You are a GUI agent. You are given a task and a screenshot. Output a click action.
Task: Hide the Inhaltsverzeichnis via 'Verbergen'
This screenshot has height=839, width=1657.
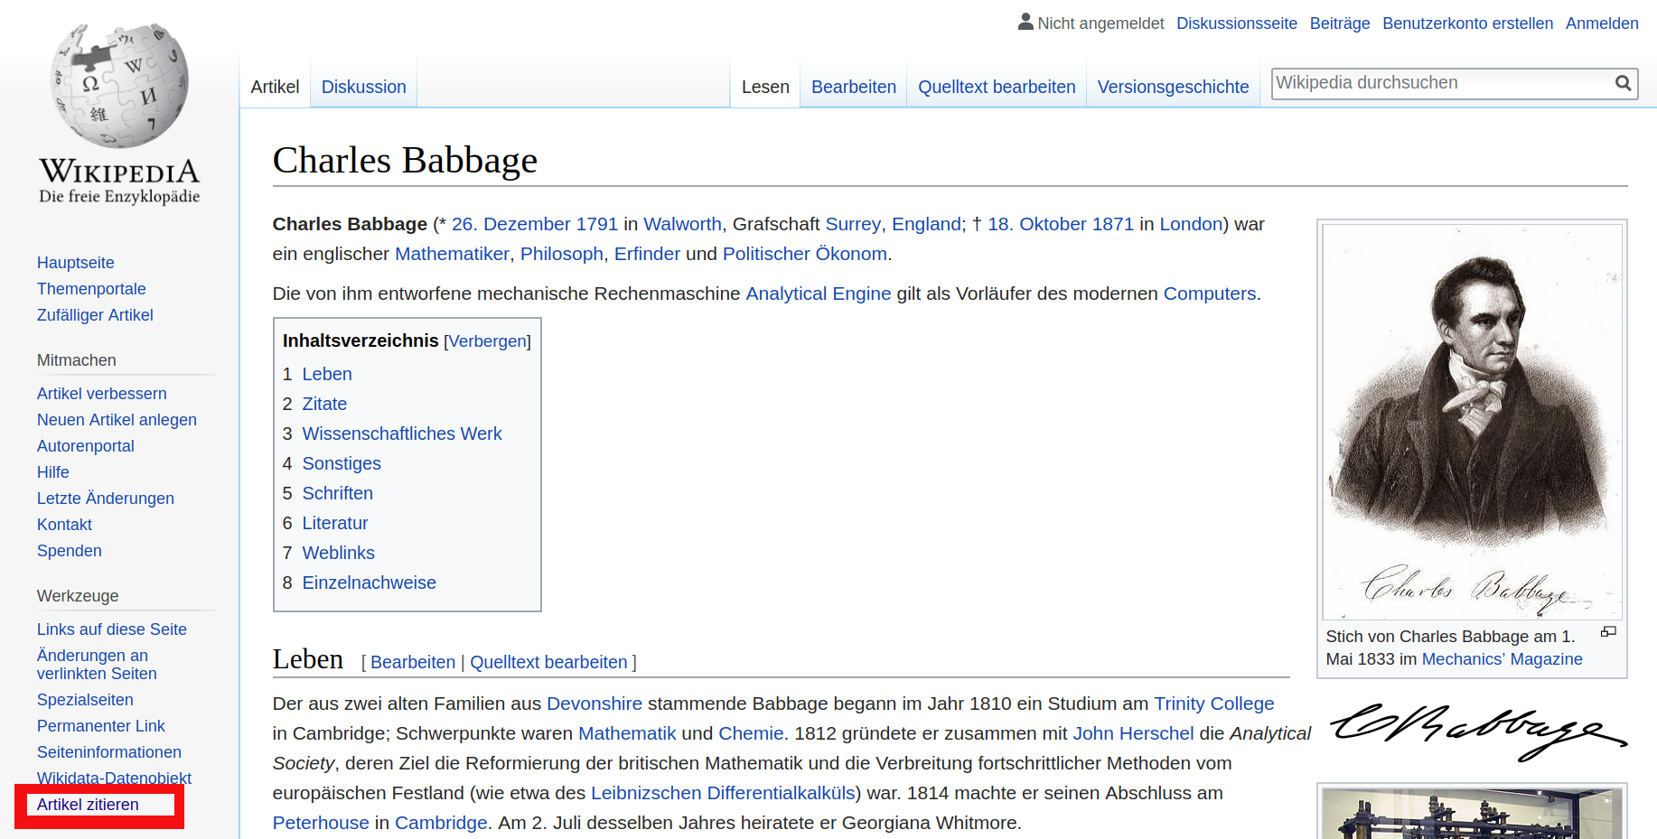(487, 340)
